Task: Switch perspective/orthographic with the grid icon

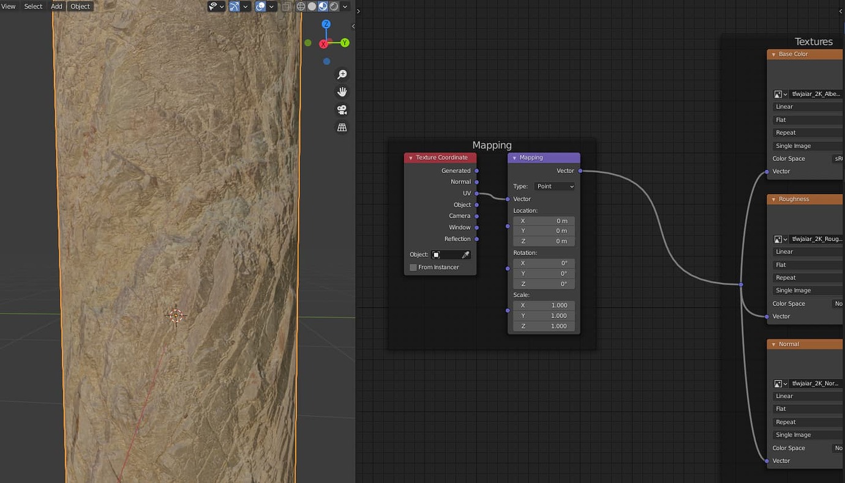Action: [342, 127]
